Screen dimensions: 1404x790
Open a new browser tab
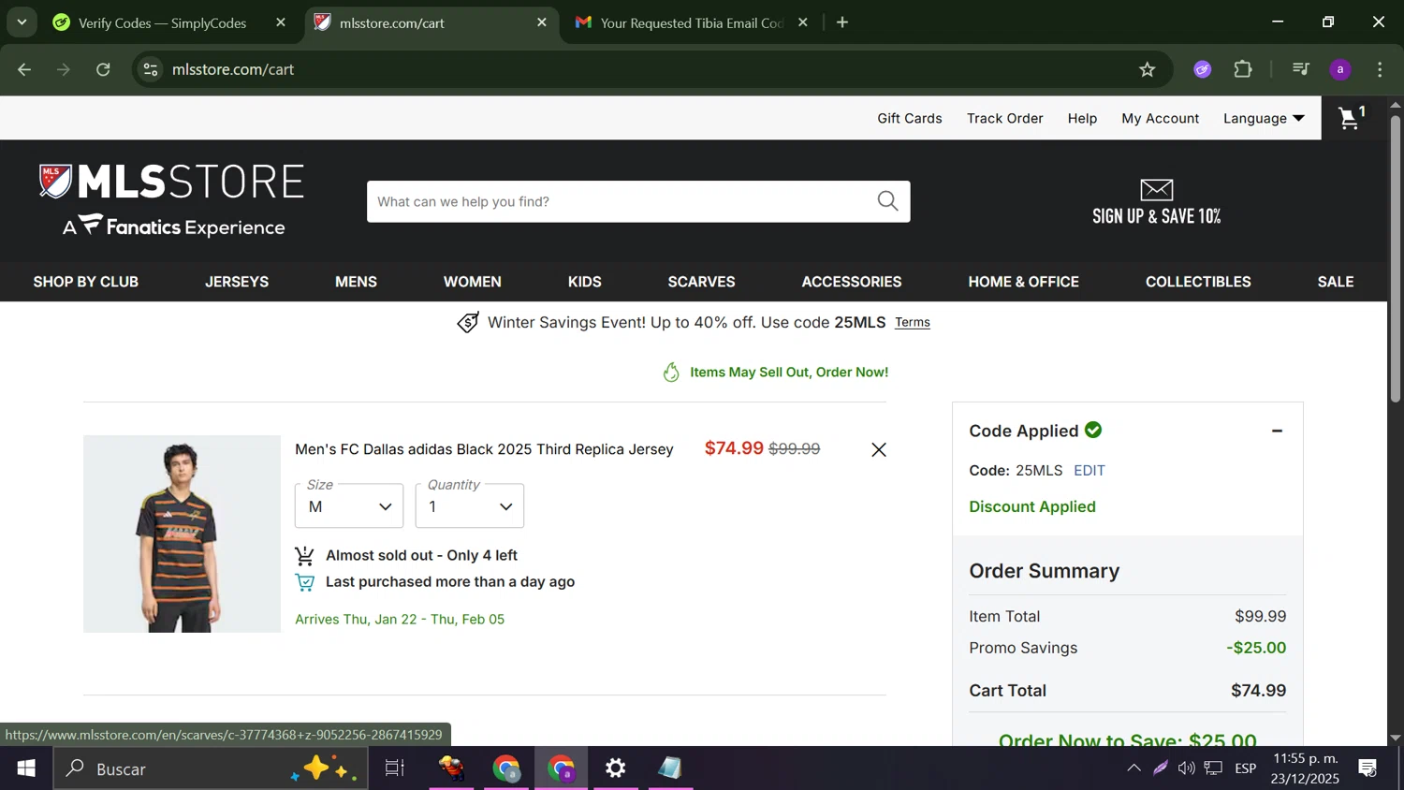tap(842, 22)
